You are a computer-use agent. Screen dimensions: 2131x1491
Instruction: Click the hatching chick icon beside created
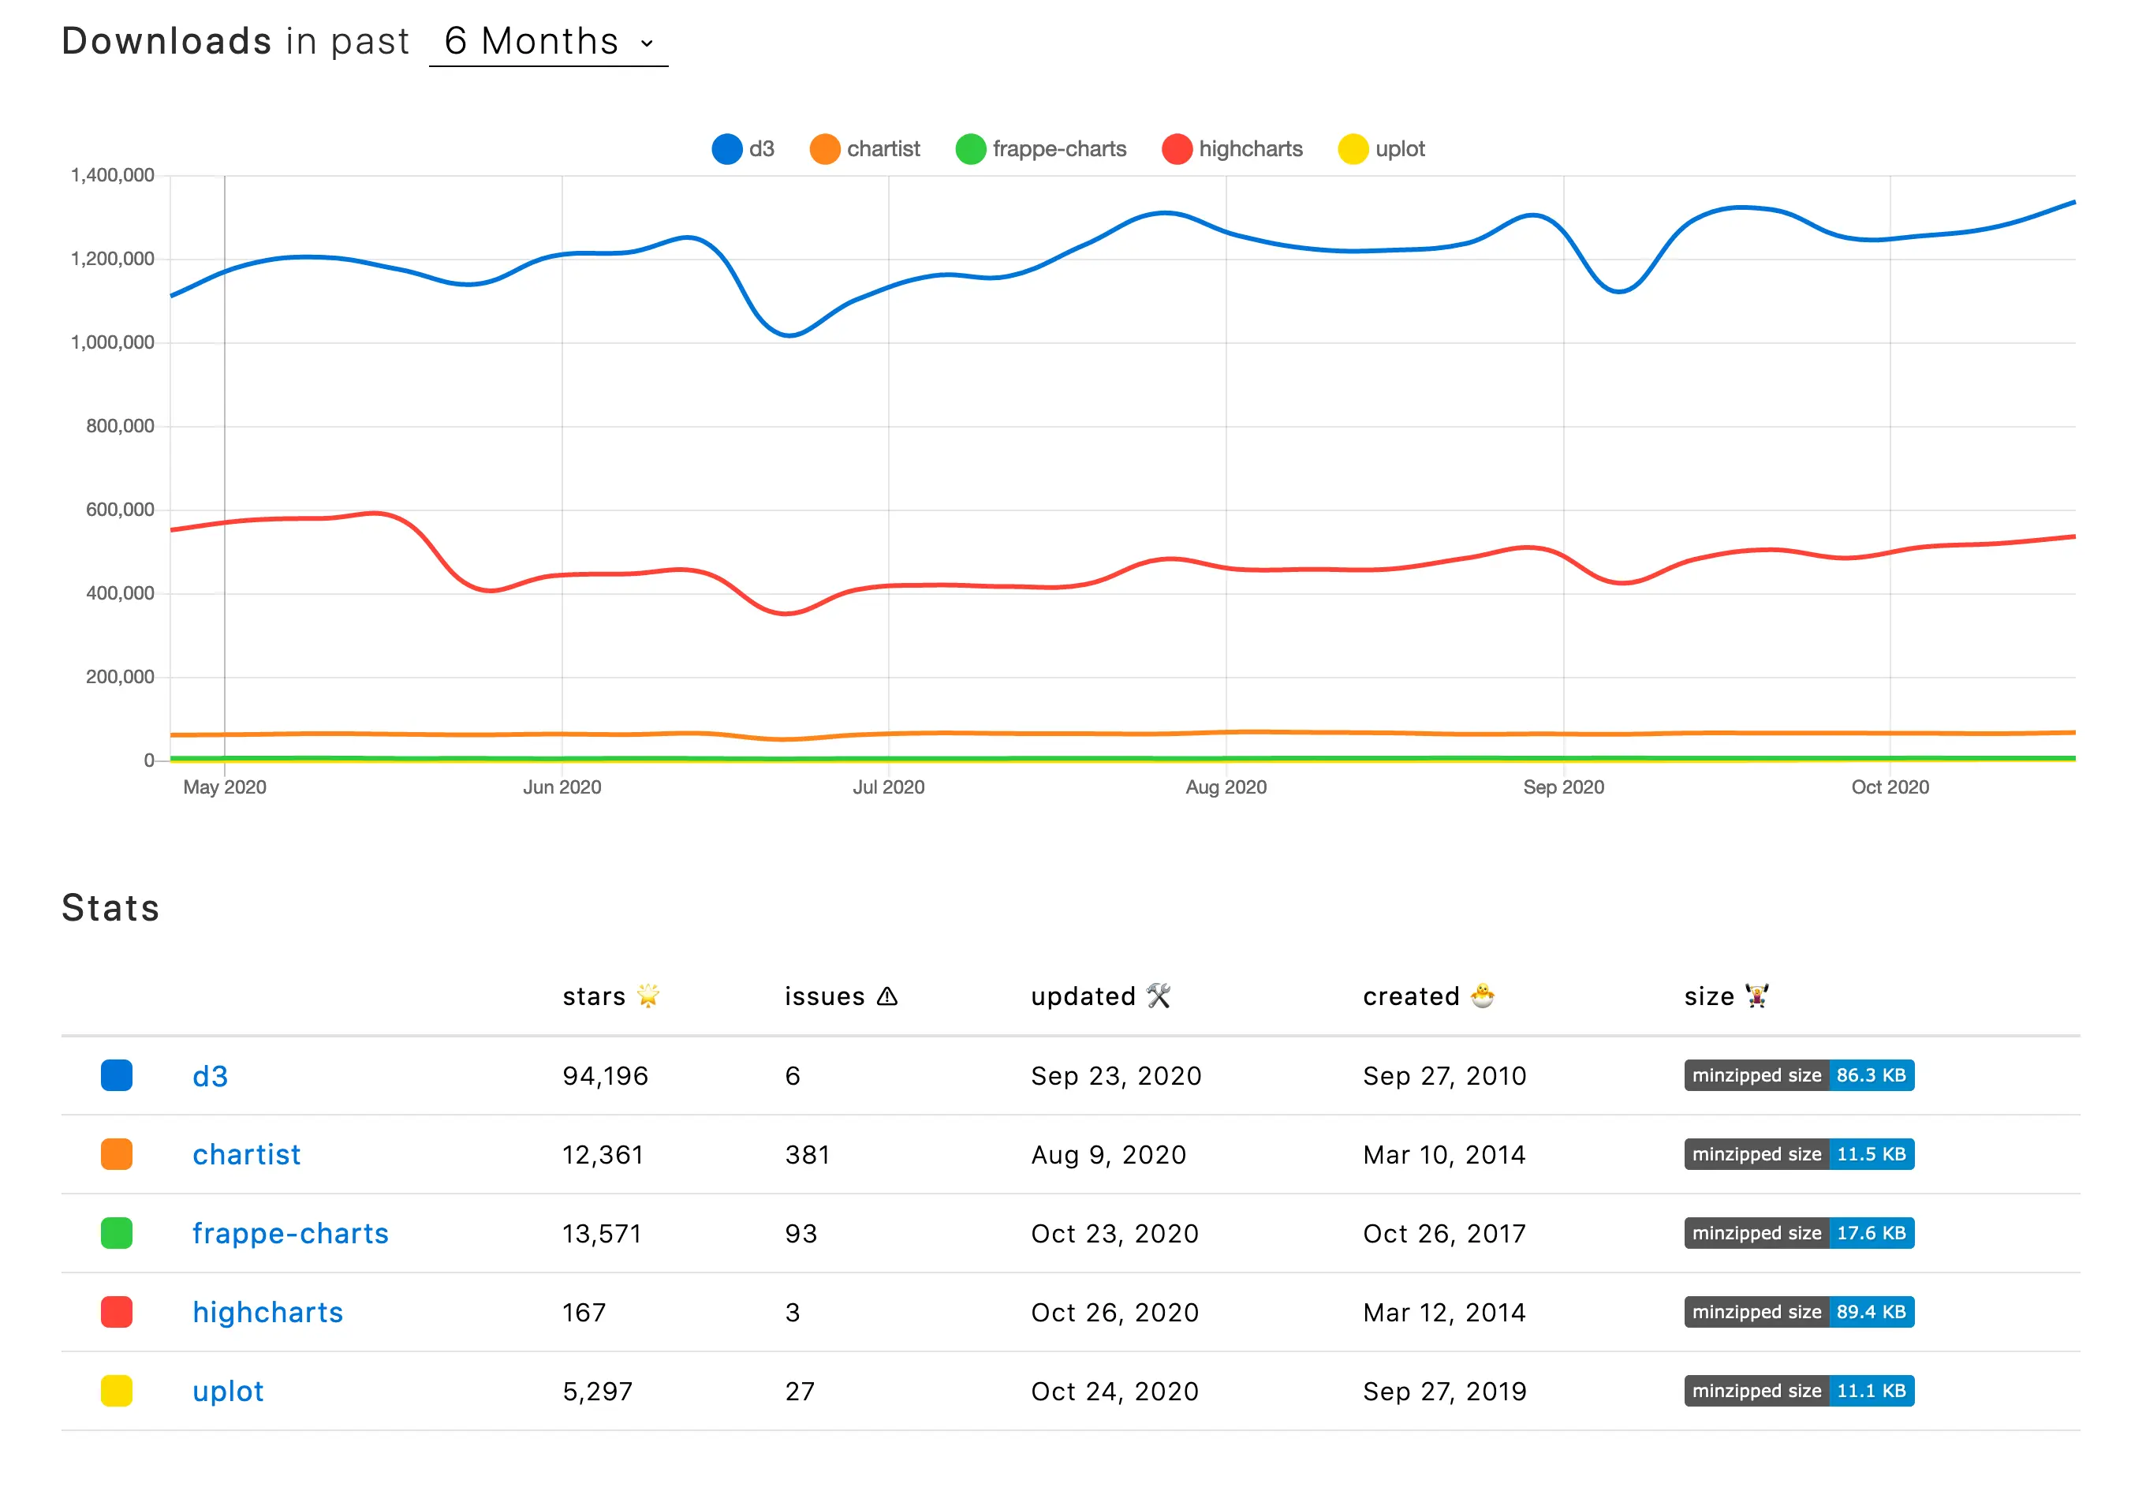pos(1483,996)
